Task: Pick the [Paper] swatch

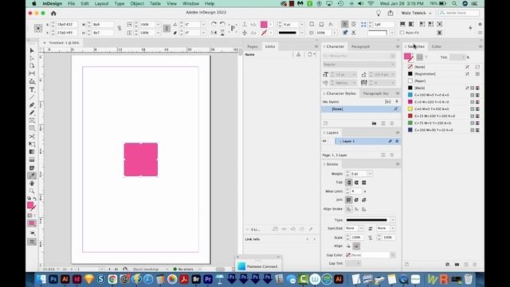Action: coord(443,81)
